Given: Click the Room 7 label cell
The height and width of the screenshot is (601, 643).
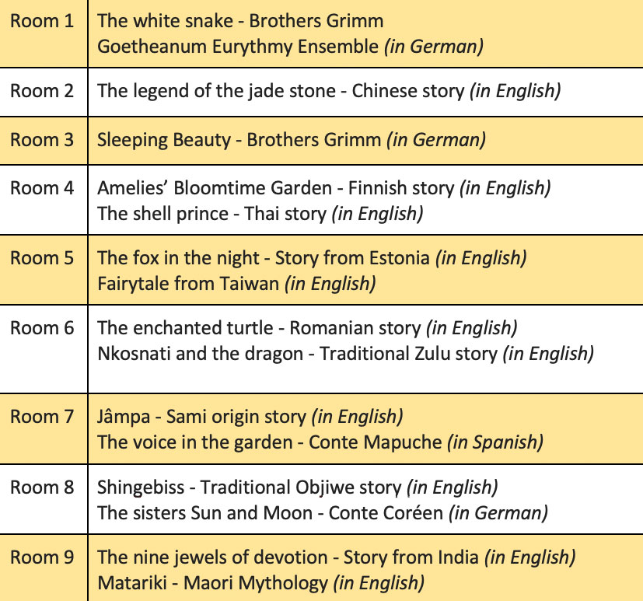Looking at the screenshot, I should (42, 417).
